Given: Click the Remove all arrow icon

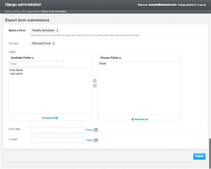Looking at the screenshot, I should [x=133, y=119].
